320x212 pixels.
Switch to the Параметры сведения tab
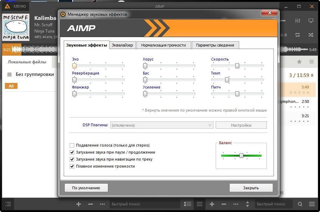pyautogui.click(x=215, y=45)
